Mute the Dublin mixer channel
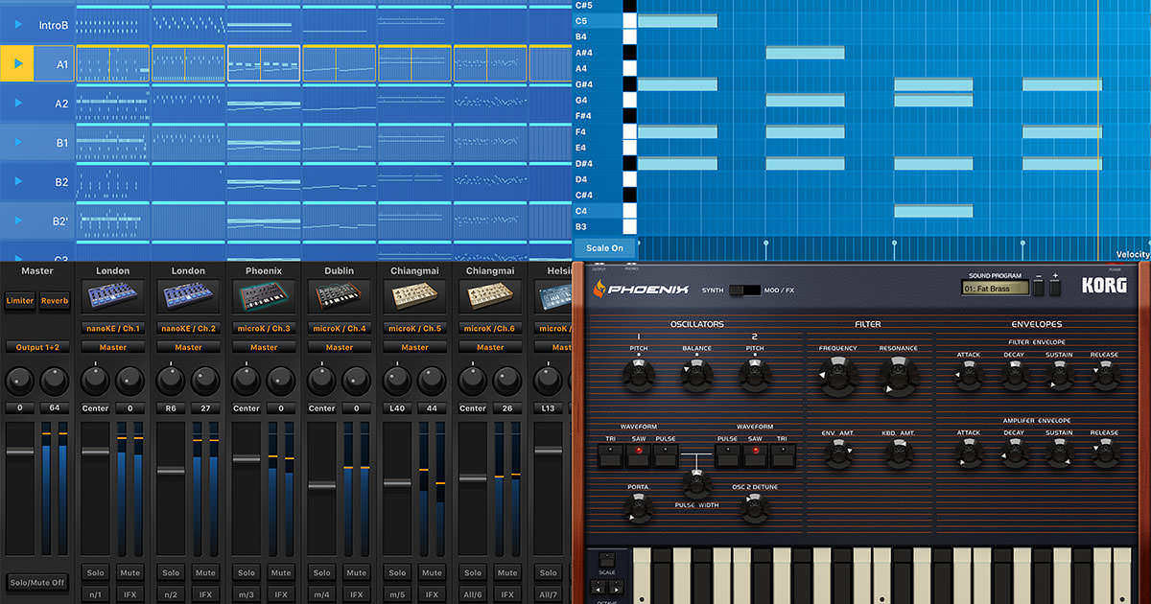This screenshot has width=1151, height=604. (x=356, y=573)
